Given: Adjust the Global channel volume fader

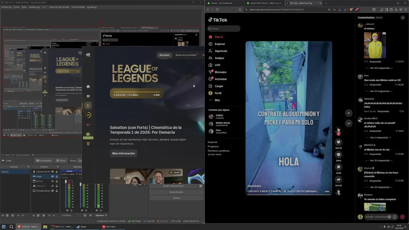Looking at the screenshot, I should (x=66, y=181).
